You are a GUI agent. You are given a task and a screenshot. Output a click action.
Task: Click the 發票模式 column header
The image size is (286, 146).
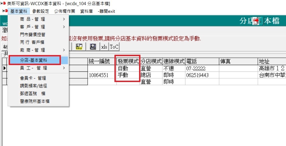point(128,62)
